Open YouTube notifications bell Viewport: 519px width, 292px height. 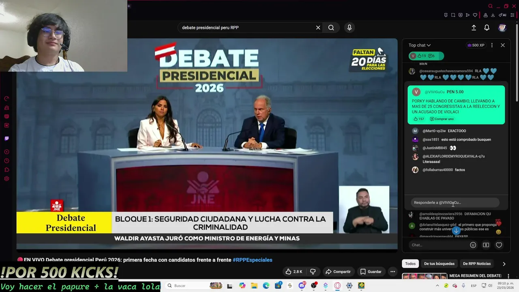487,28
